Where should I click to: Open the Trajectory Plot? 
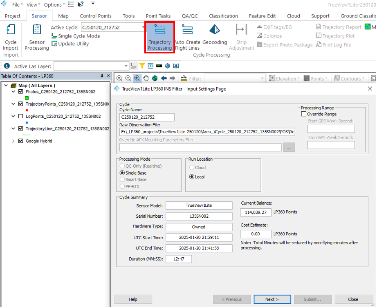335,36
